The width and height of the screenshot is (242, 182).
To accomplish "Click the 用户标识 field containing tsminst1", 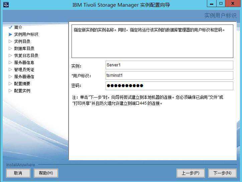I will [169, 75].
